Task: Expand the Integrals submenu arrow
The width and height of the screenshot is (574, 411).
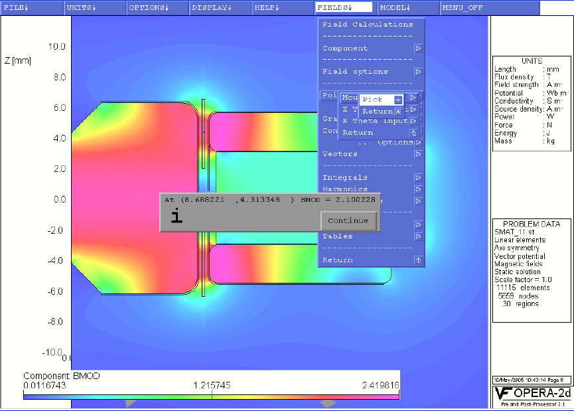Action: coord(418,178)
